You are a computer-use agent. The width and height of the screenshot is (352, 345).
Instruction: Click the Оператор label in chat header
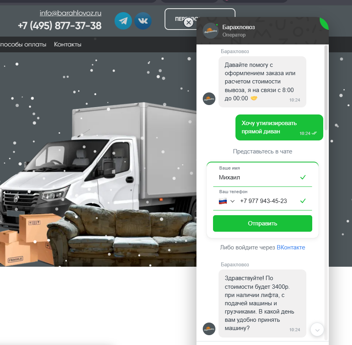coord(234,35)
